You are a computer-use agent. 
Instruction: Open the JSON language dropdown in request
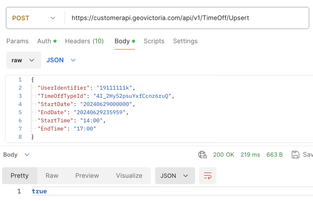click(x=61, y=60)
